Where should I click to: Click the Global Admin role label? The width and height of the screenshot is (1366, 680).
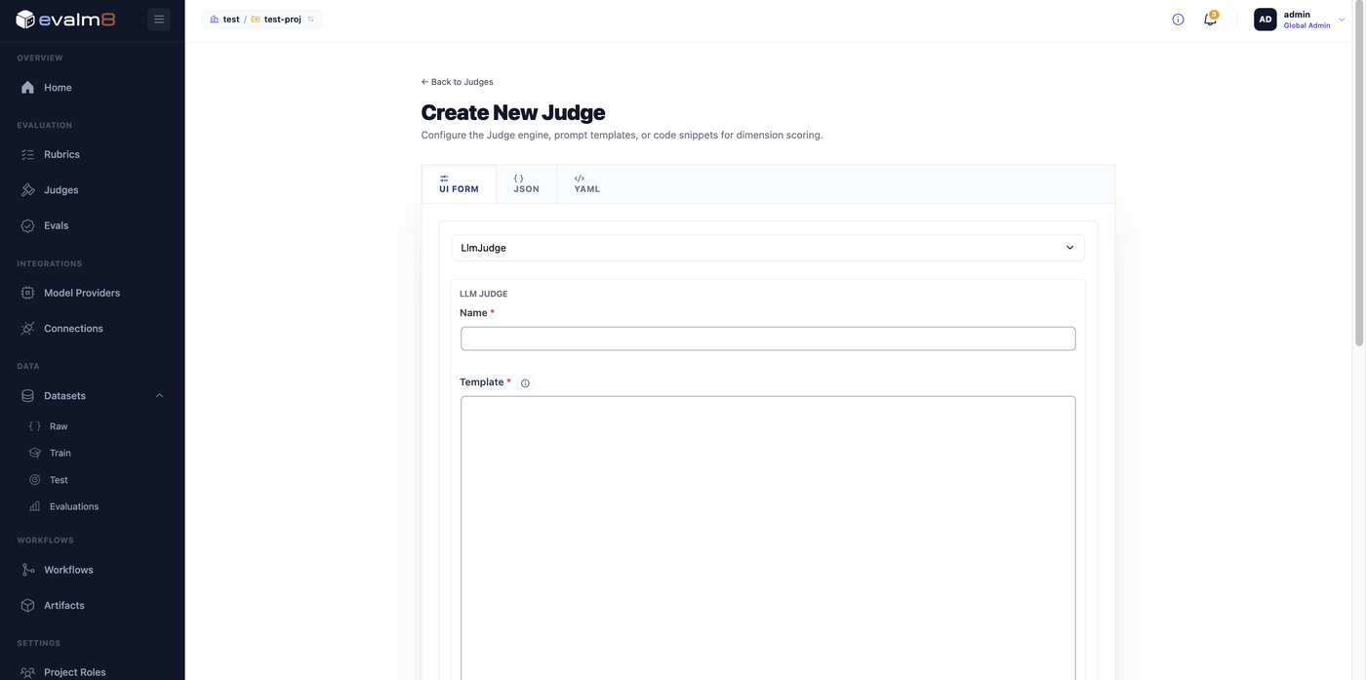[x=1306, y=25]
